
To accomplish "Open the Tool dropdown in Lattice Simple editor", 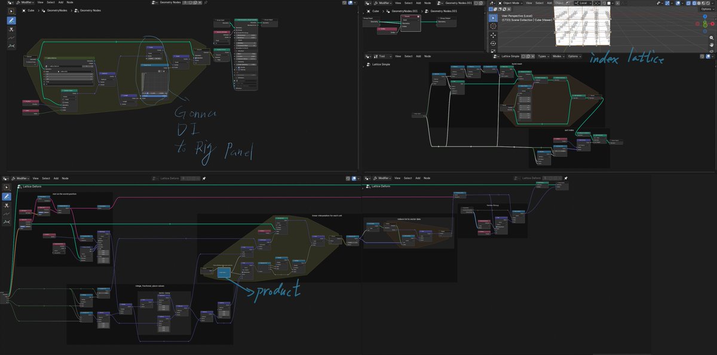I will (383, 56).
